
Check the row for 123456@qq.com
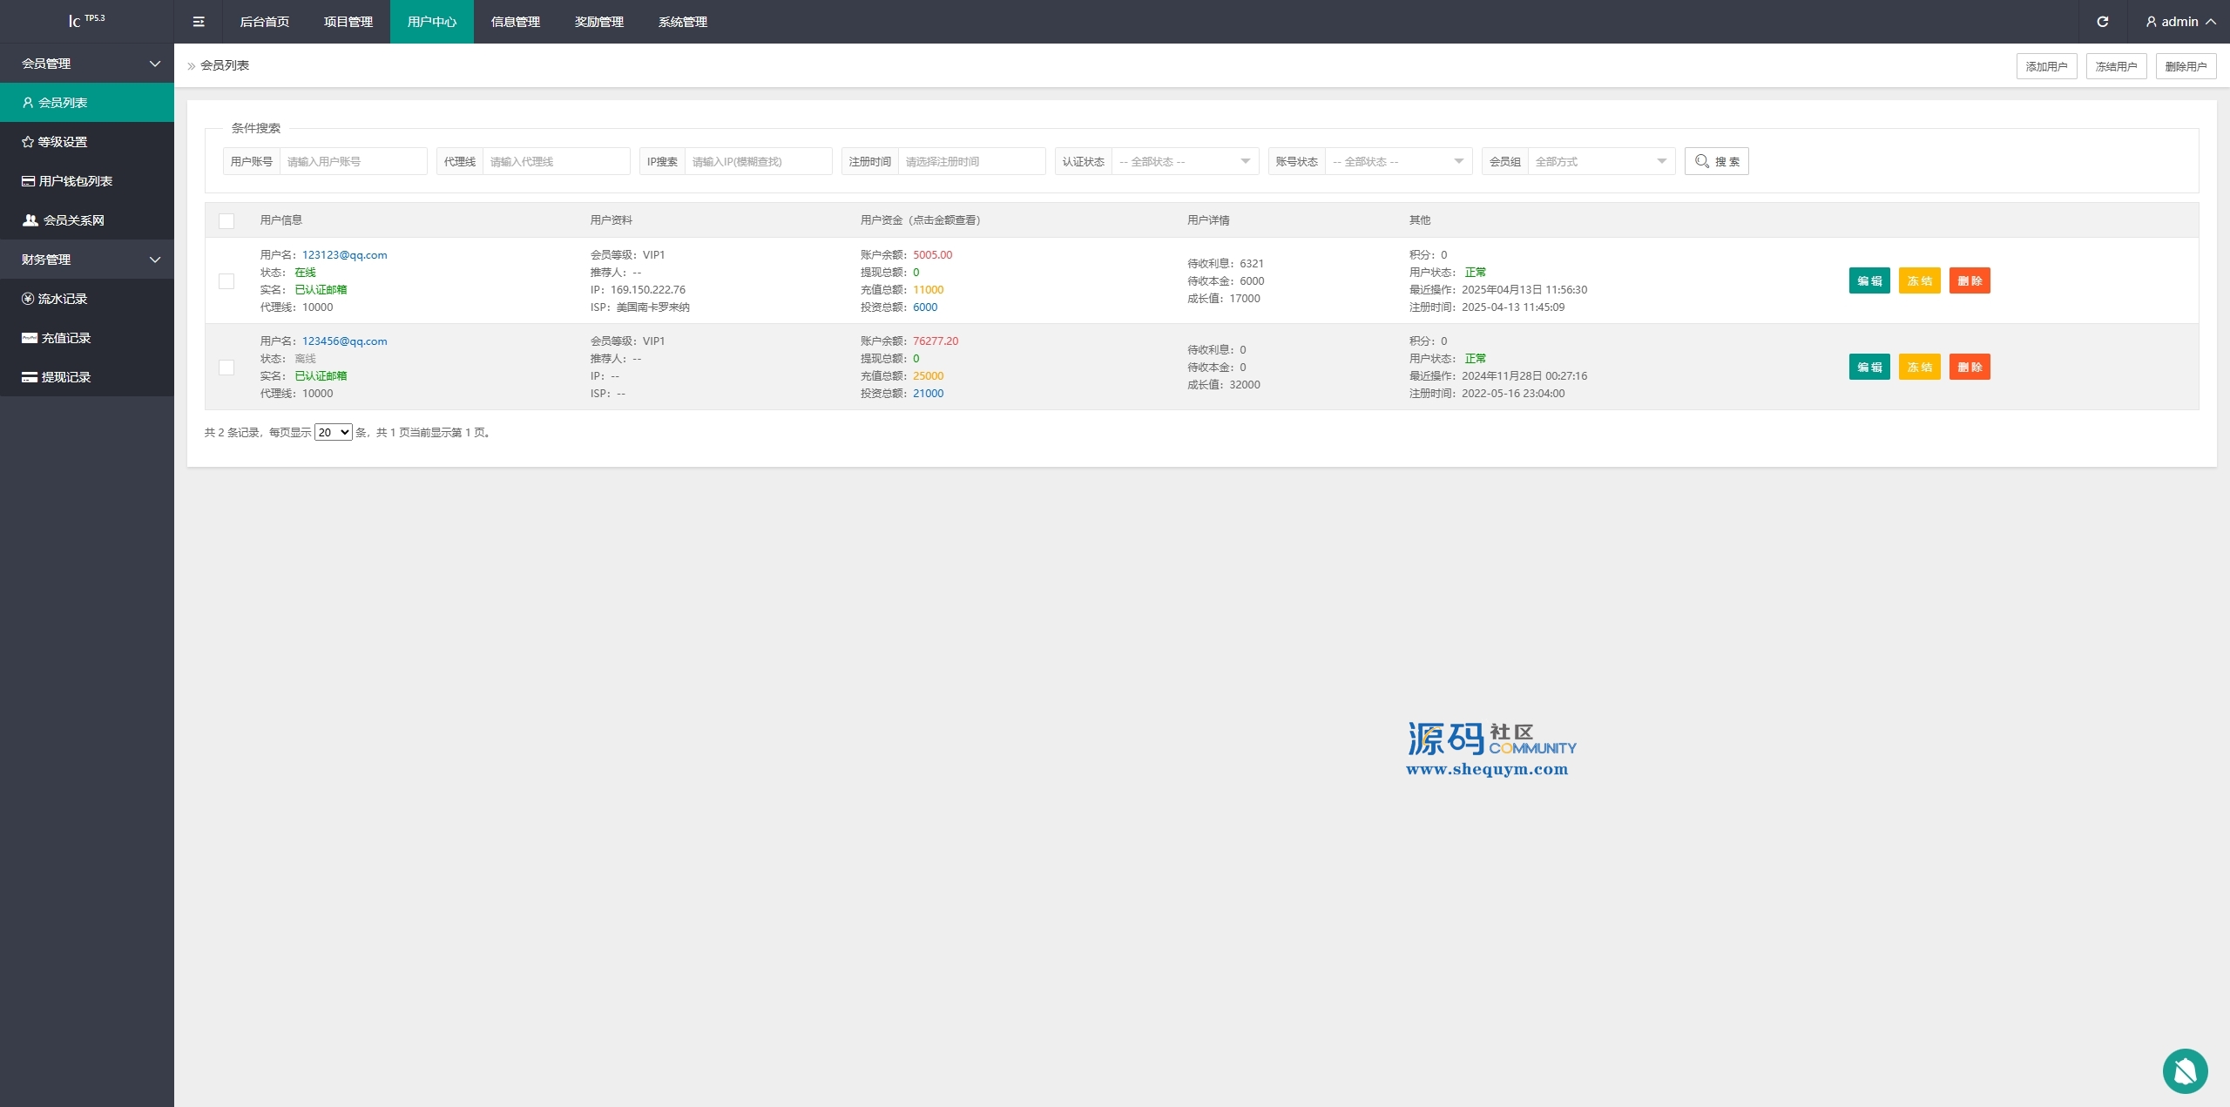click(x=226, y=368)
